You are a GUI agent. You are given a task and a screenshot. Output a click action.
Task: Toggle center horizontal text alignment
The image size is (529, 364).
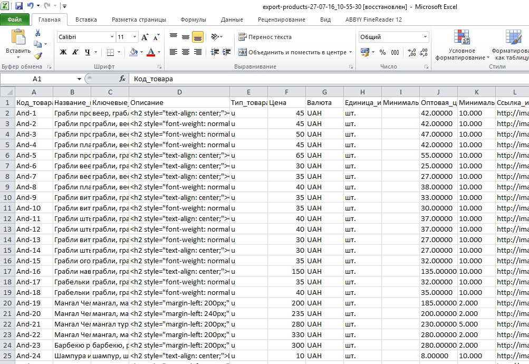tap(186, 52)
